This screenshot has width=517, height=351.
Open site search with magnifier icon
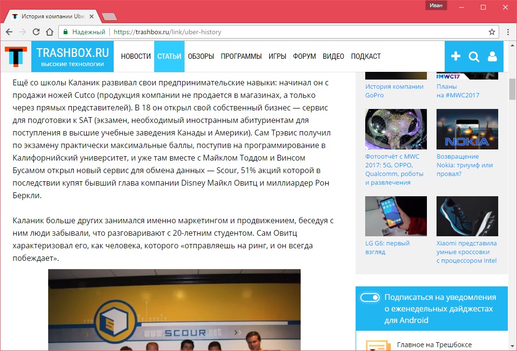(x=474, y=57)
